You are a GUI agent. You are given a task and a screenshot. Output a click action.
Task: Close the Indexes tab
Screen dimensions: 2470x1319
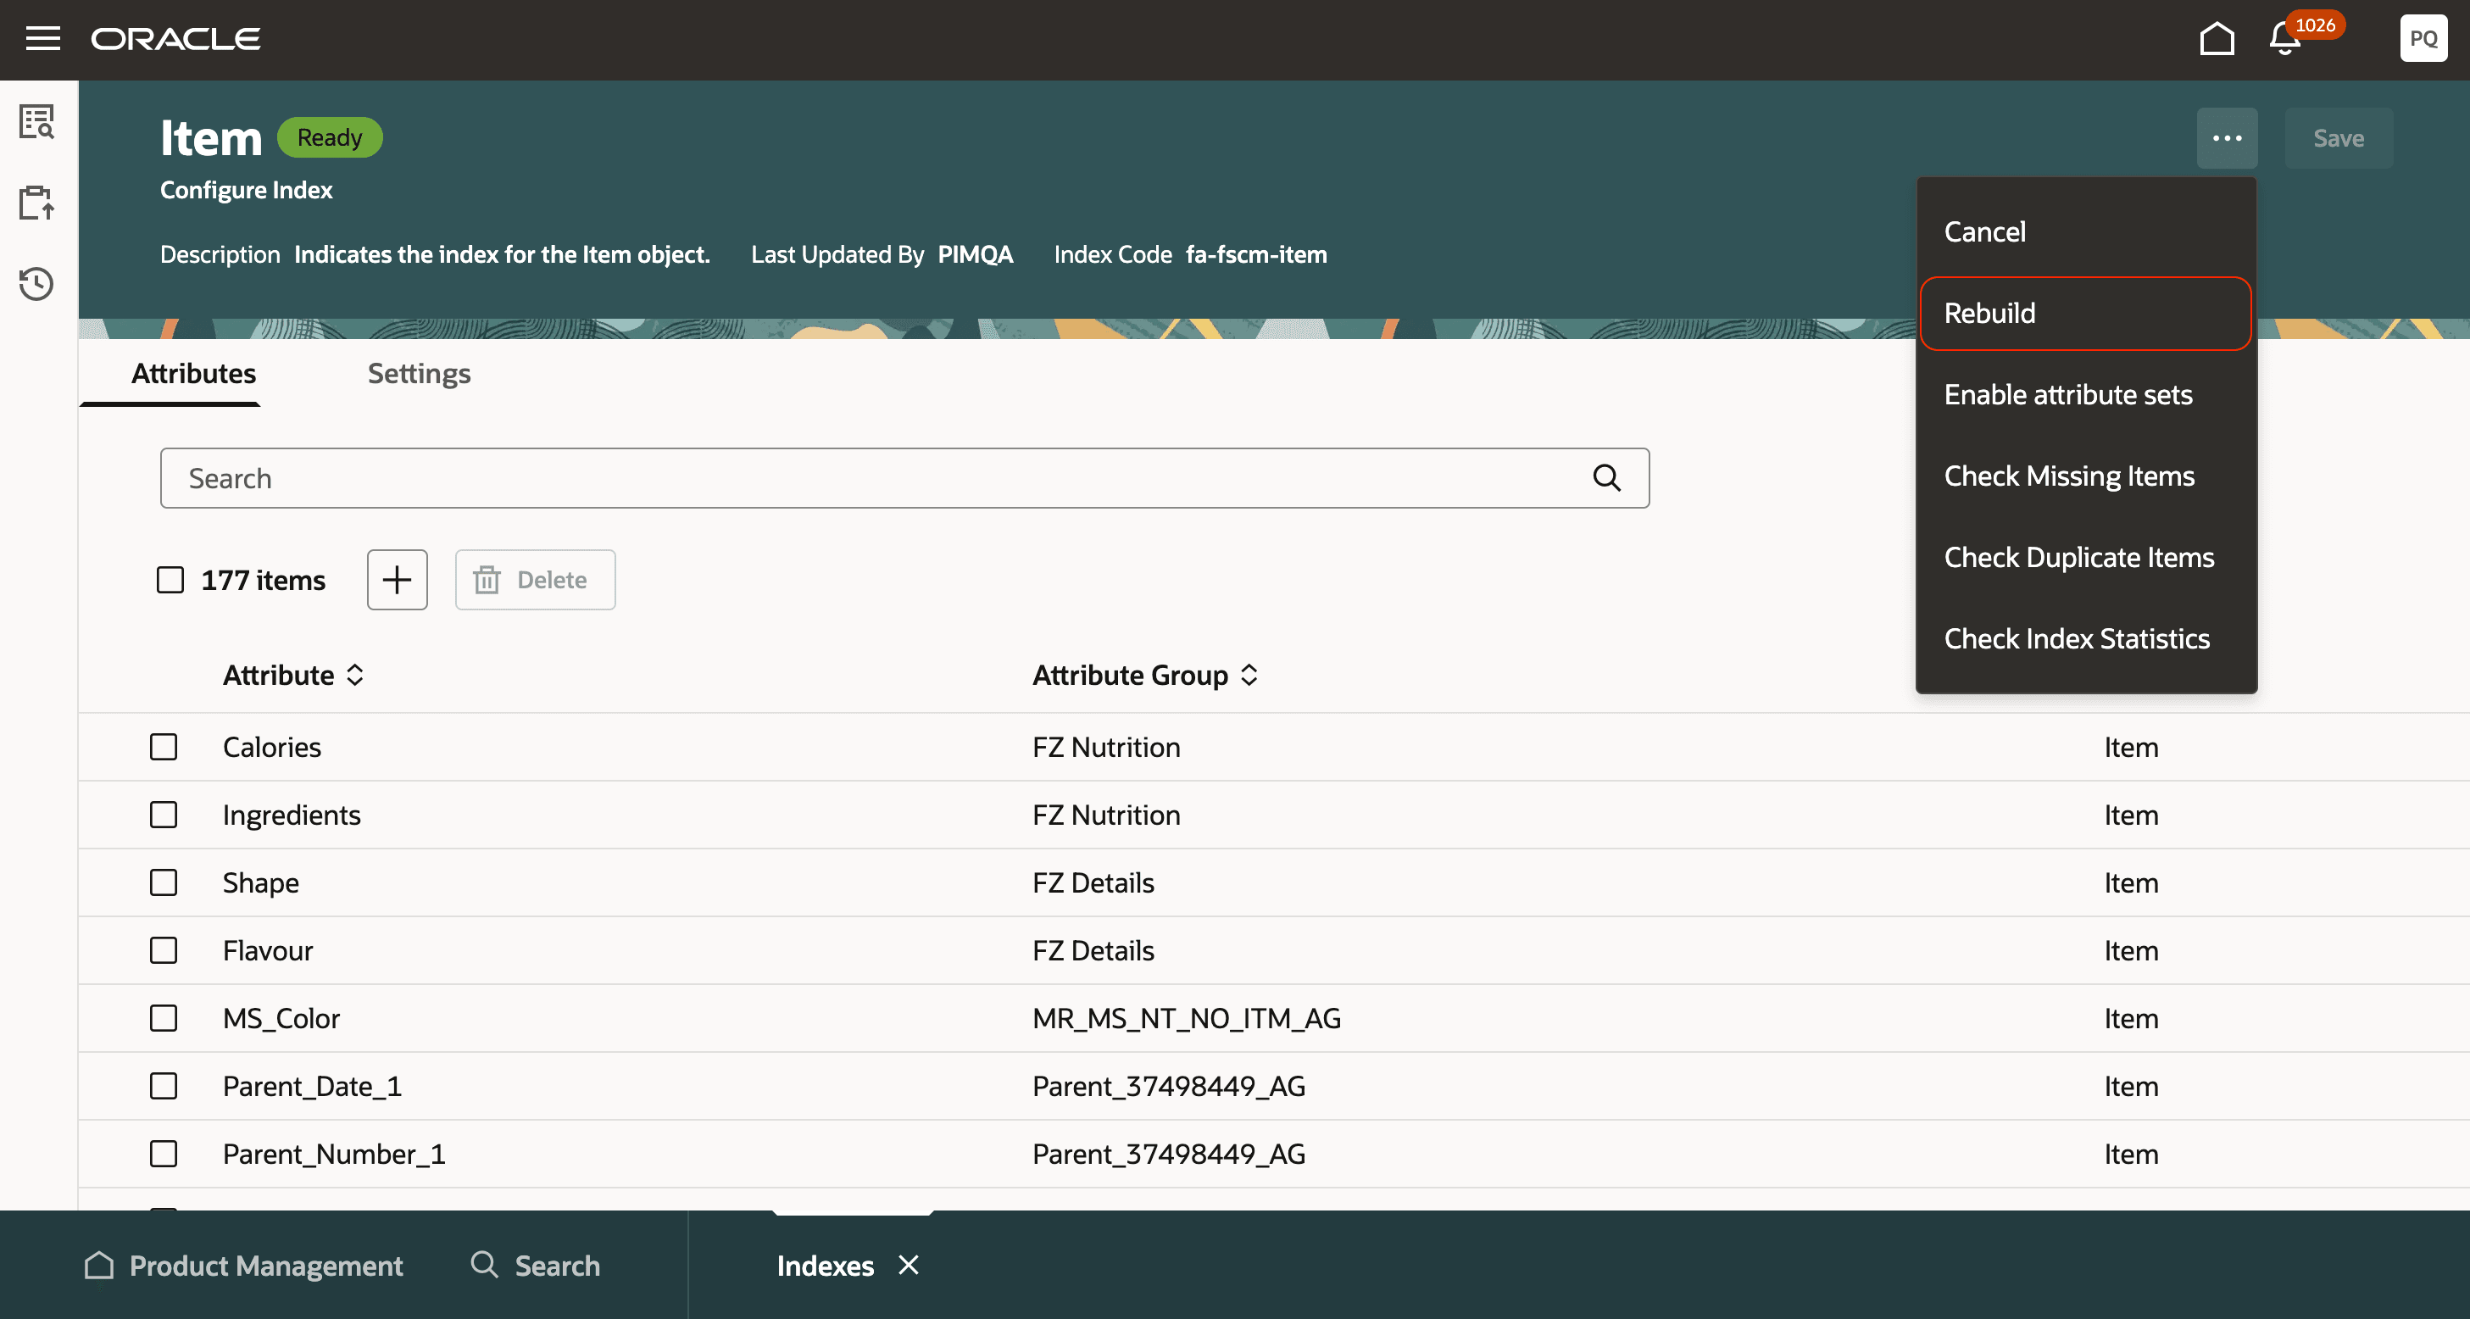[908, 1266]
